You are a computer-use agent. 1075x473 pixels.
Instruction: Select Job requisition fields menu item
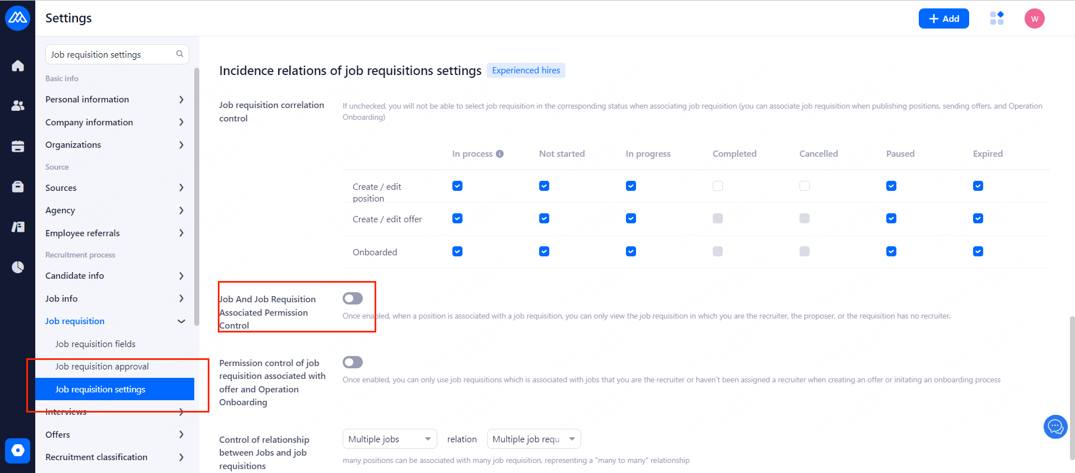point(95,344)
